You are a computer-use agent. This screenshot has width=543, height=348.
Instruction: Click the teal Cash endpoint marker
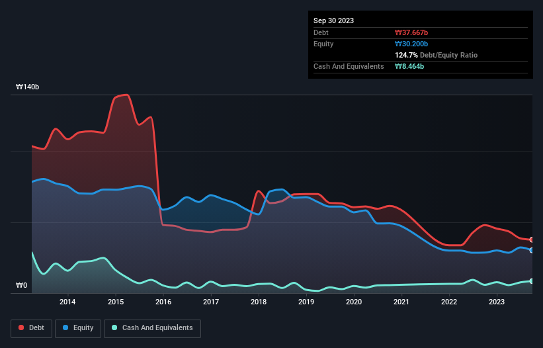532,281
